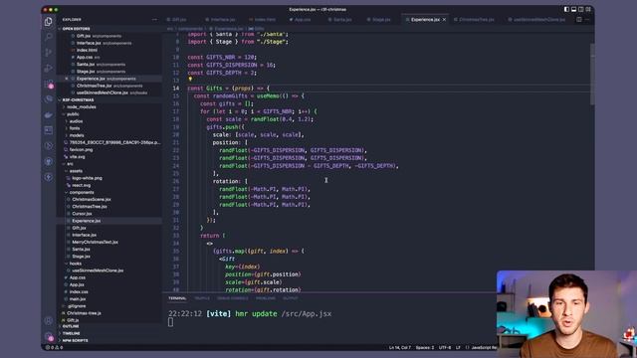Open logo-white.png in assets folder
The height and width of the screenshot is (358, 637).
click(x=87, y=178)
